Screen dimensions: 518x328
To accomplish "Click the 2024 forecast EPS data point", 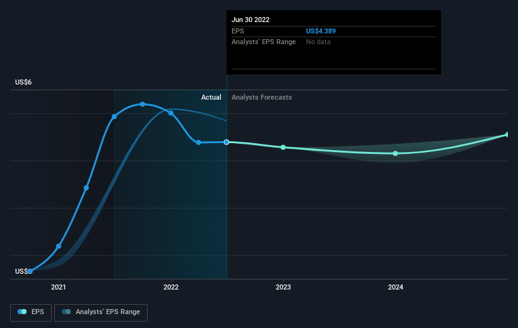I will coord(396,154).
